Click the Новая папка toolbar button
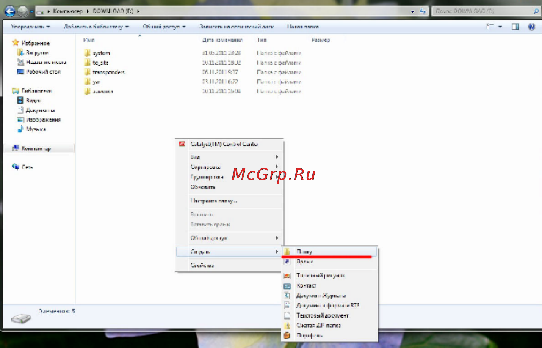Image resolution: width=542 pixels, height=348 pixels. click(x=303, y=27)
